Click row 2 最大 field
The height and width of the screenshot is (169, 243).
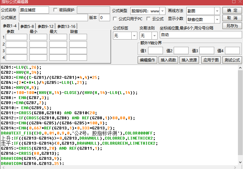pyautogui.click(x=58, y=44)
